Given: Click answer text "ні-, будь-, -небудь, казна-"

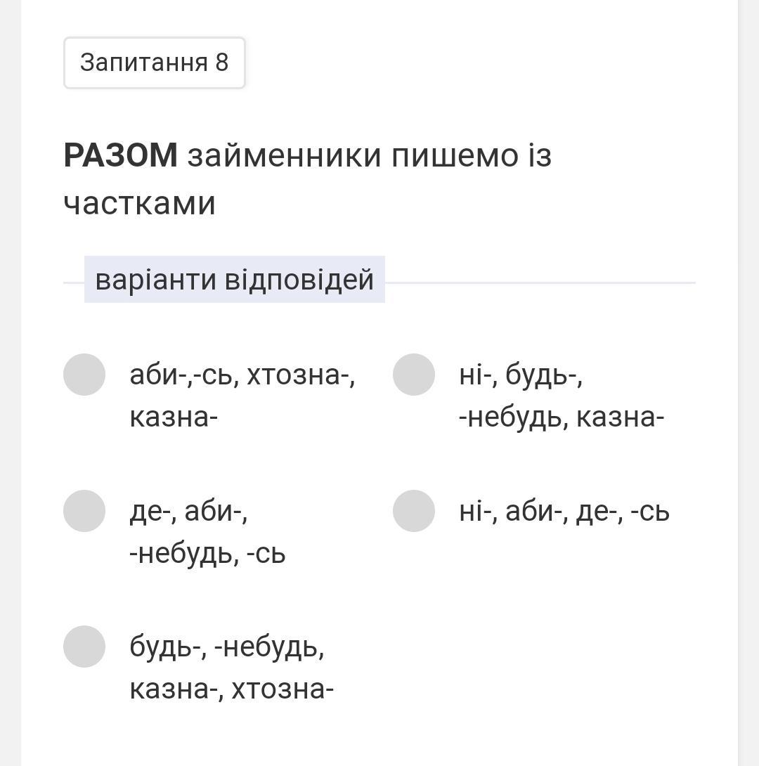Looking at the screenshot, I should pyautogui.click(x=561, y=396).
